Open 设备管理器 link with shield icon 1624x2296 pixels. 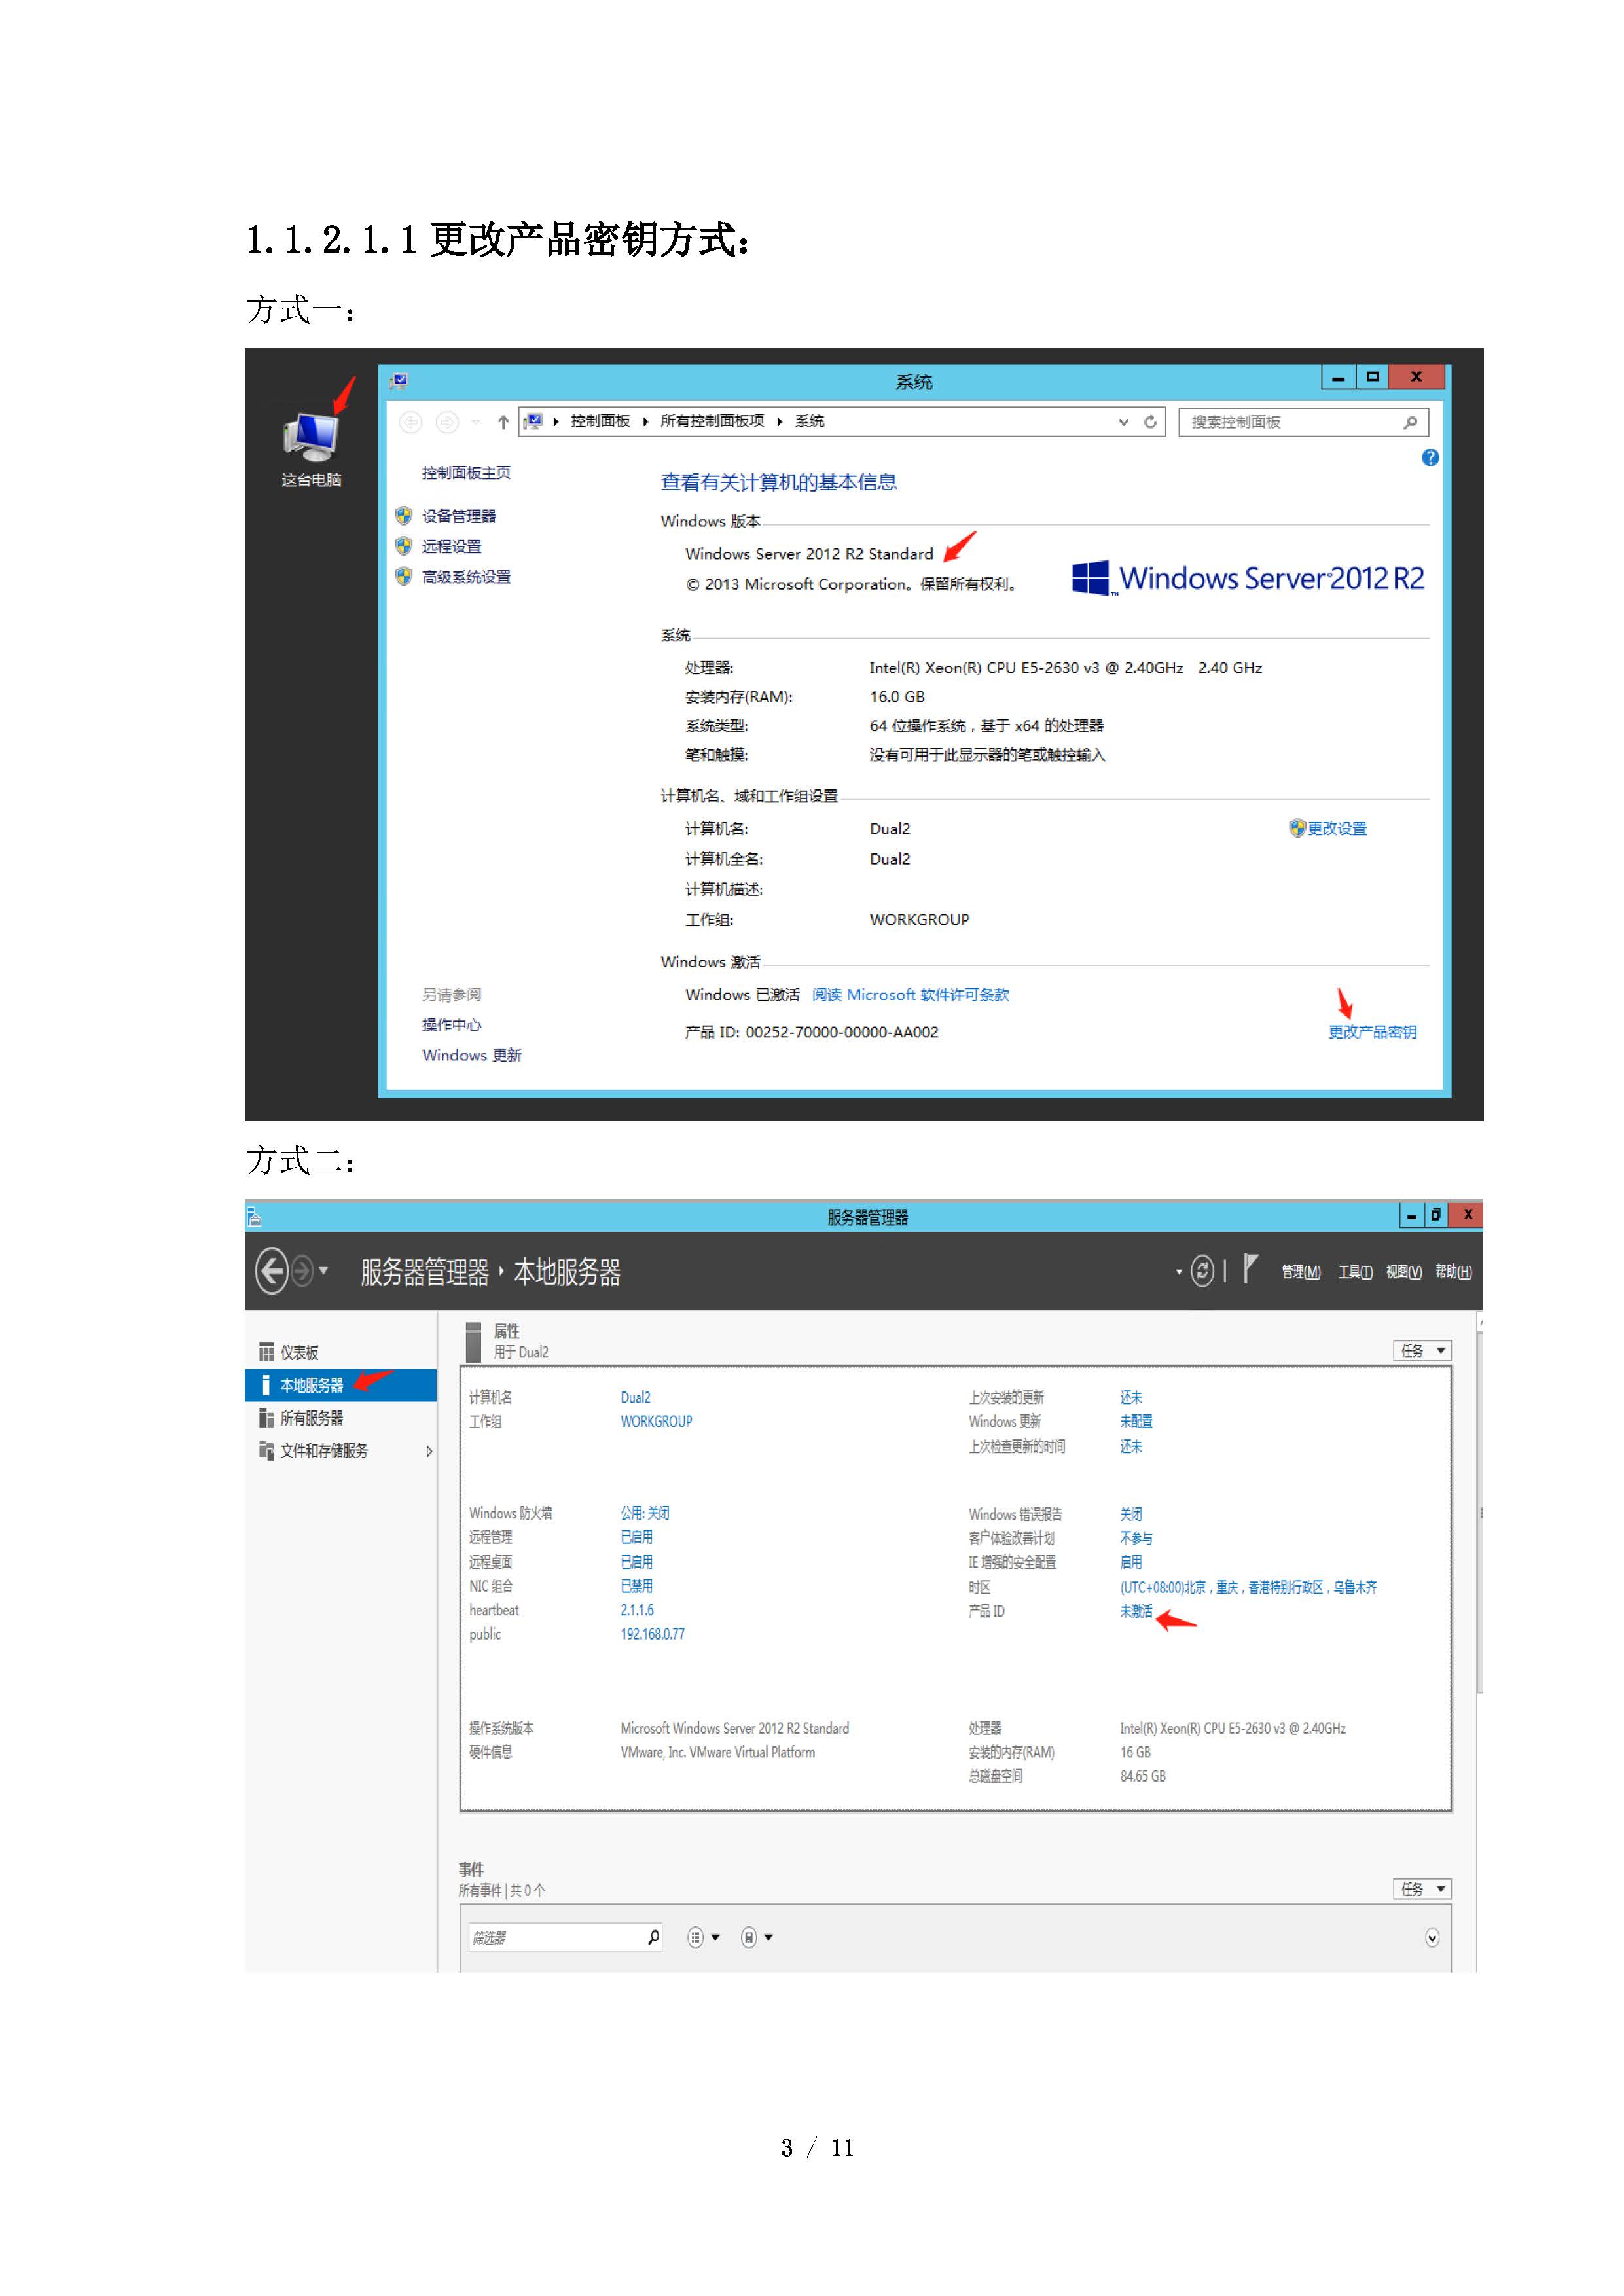458,516
